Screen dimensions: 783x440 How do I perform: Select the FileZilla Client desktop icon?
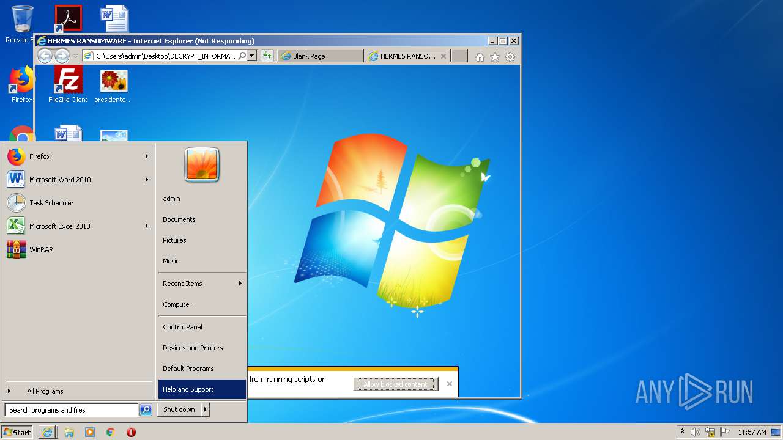coord(68,84)
